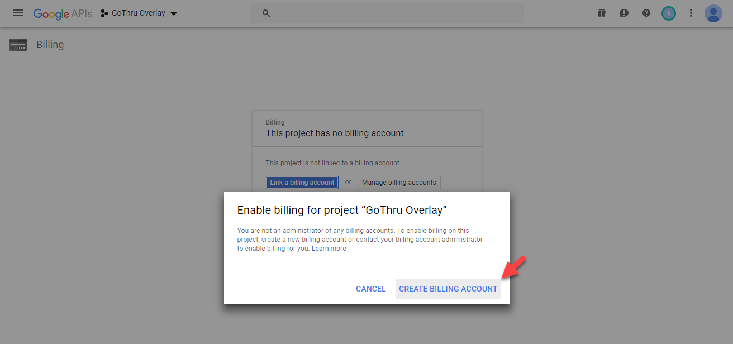Expand the project dropdown arrow next to GoThru Overlay
This screenshot has height=344, width=733.
pos(173,13)
